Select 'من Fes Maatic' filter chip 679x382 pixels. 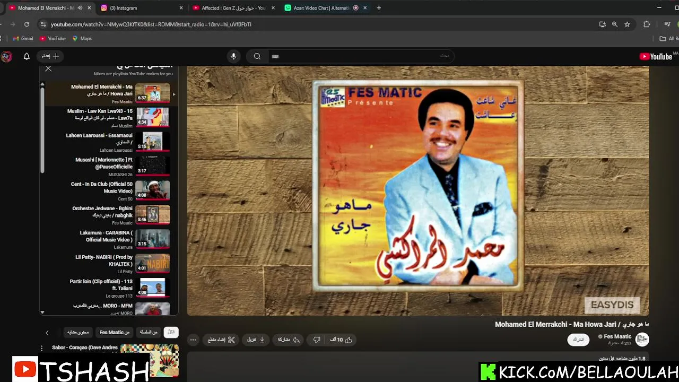coord(115,332)
